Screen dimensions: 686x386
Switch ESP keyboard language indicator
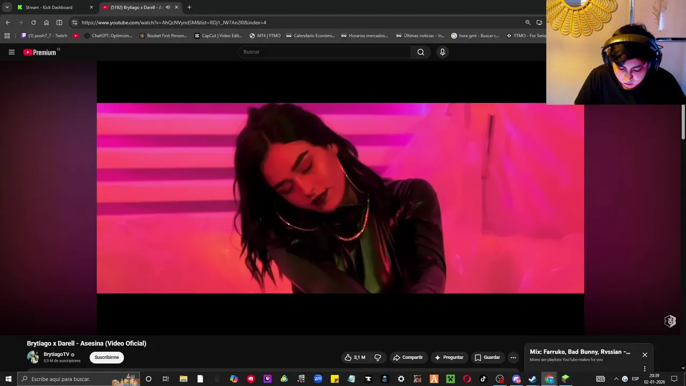(635, 379)
